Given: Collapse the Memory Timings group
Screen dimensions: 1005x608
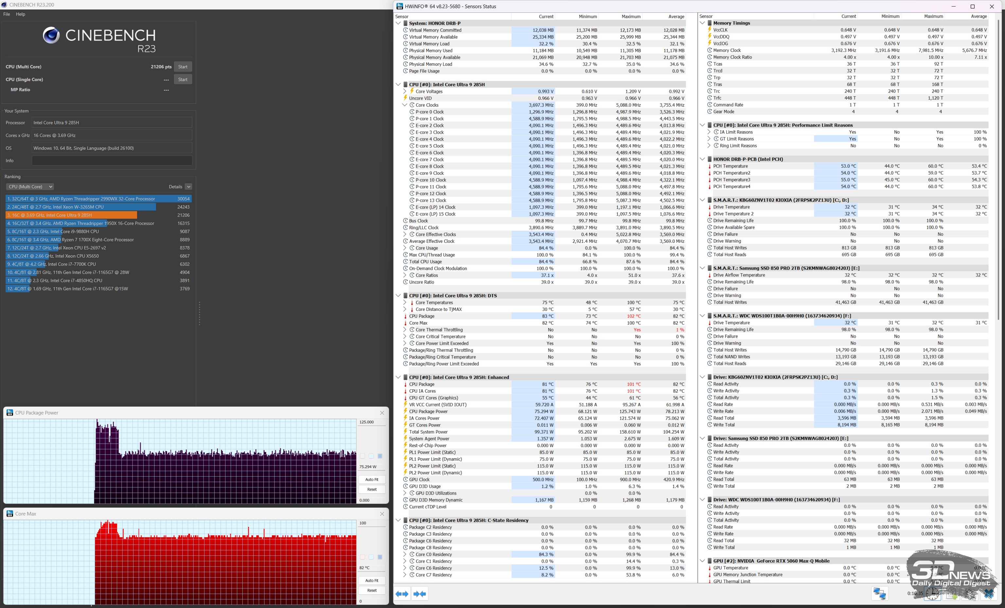Looking at the screenshot, I should 702,23.
